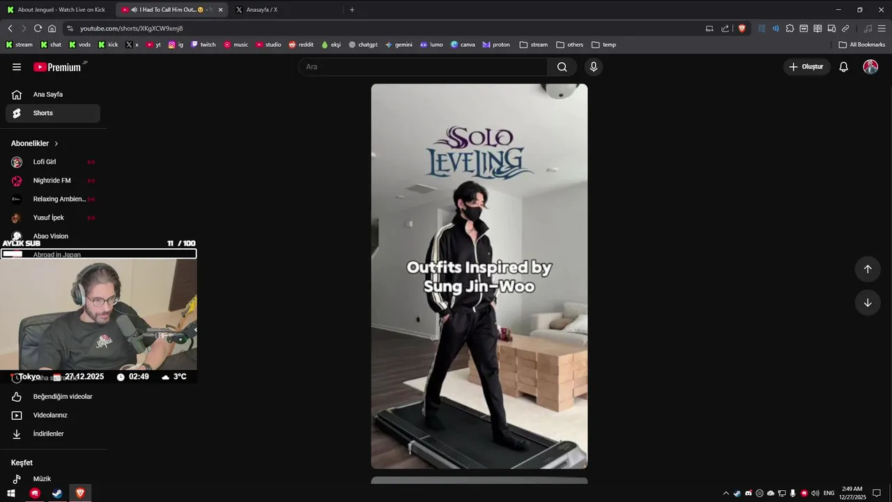Switch to the About Jenguel Kick tab
Image resolution: width=892 pixels, height=502 pixels.
pyautogui.click(x=56, y=10)
